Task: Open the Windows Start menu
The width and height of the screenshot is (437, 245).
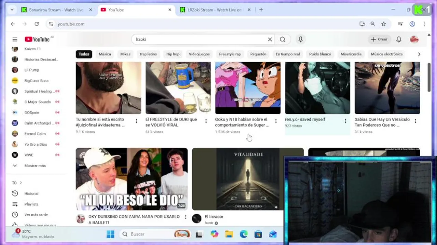Action: click(110, 234)
